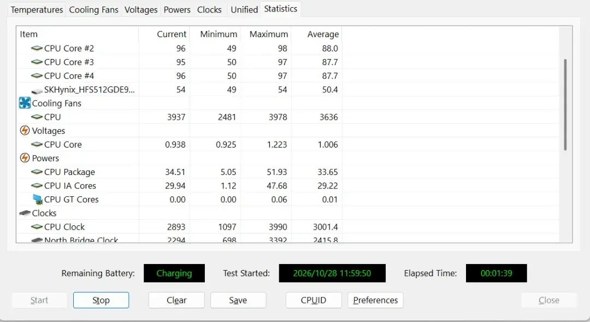Select the Statistics tab

(x=281, y=9)
